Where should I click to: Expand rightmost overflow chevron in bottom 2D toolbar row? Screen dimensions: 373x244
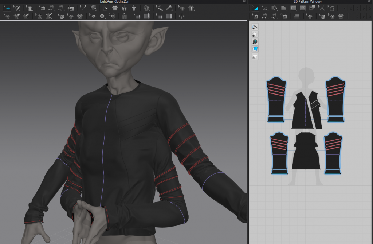click(370, 16)
